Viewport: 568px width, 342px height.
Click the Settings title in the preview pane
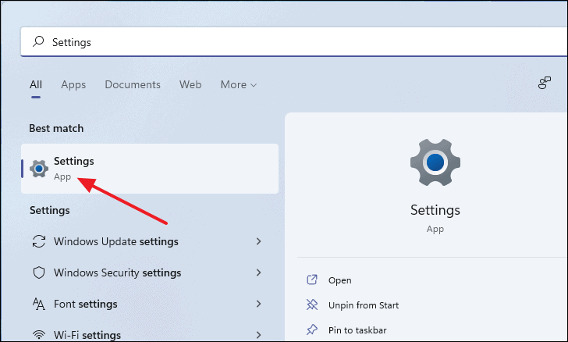coord(435,210)
